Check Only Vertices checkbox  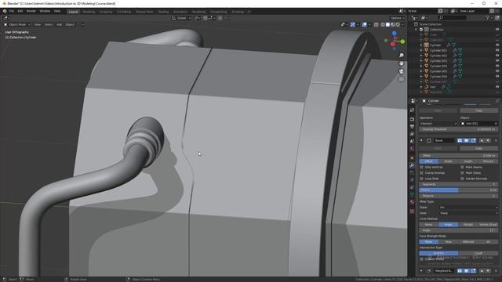(x=422, y=167)
